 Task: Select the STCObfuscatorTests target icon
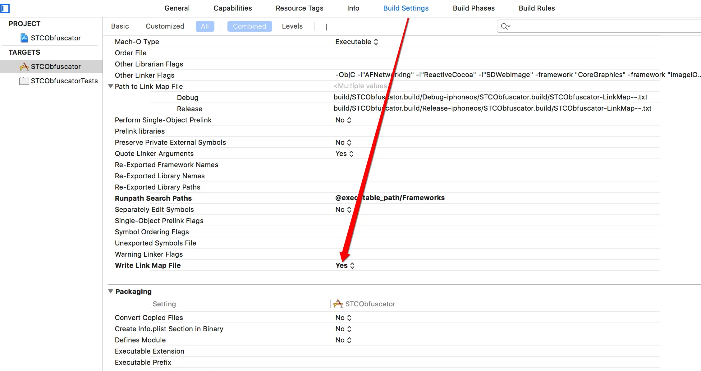[24, 81]
